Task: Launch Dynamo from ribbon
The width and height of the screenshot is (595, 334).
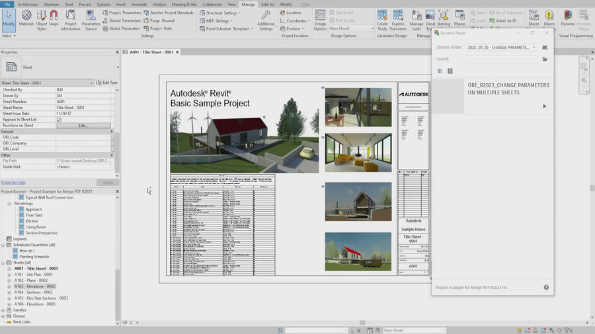Action: tap(568, 18)
